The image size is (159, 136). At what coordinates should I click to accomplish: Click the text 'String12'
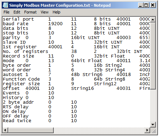coord(105,84)
